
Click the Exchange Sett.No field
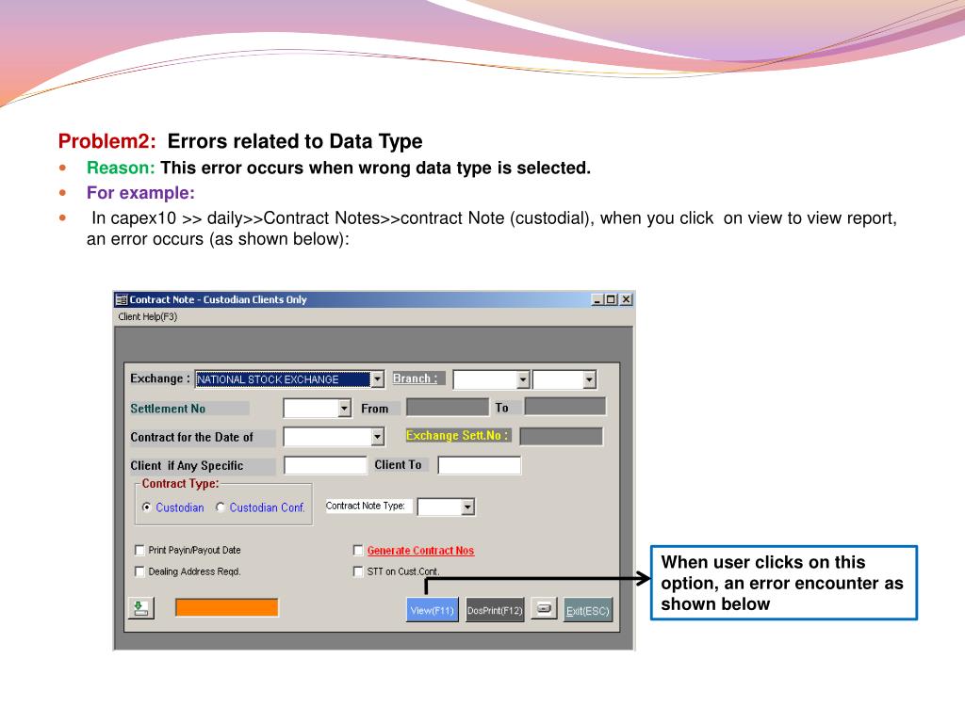click(x=562, y=436)
